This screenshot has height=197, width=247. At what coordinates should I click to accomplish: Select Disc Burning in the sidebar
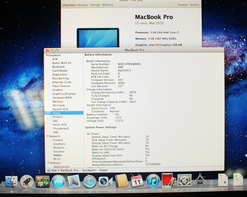[60, 78]
